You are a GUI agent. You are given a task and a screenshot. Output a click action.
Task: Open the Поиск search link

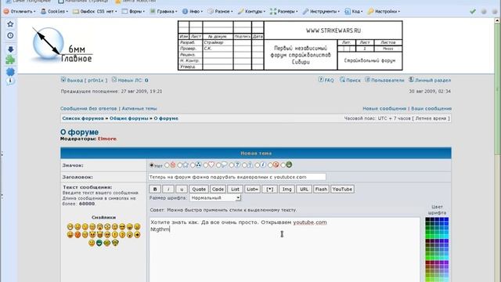[350, 80]
